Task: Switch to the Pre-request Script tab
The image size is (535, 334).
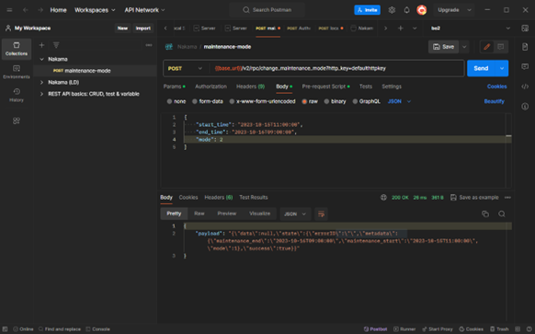Action: pos(325,86)
